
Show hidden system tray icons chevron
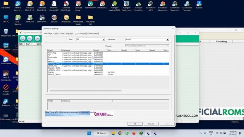pos(201,133)
